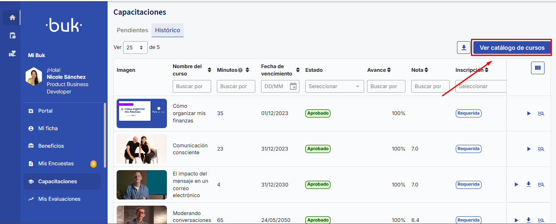Open the Ver 25 rows-per-page selector
The height and width of the screenshot is (224, 556).
pos(135,47)
